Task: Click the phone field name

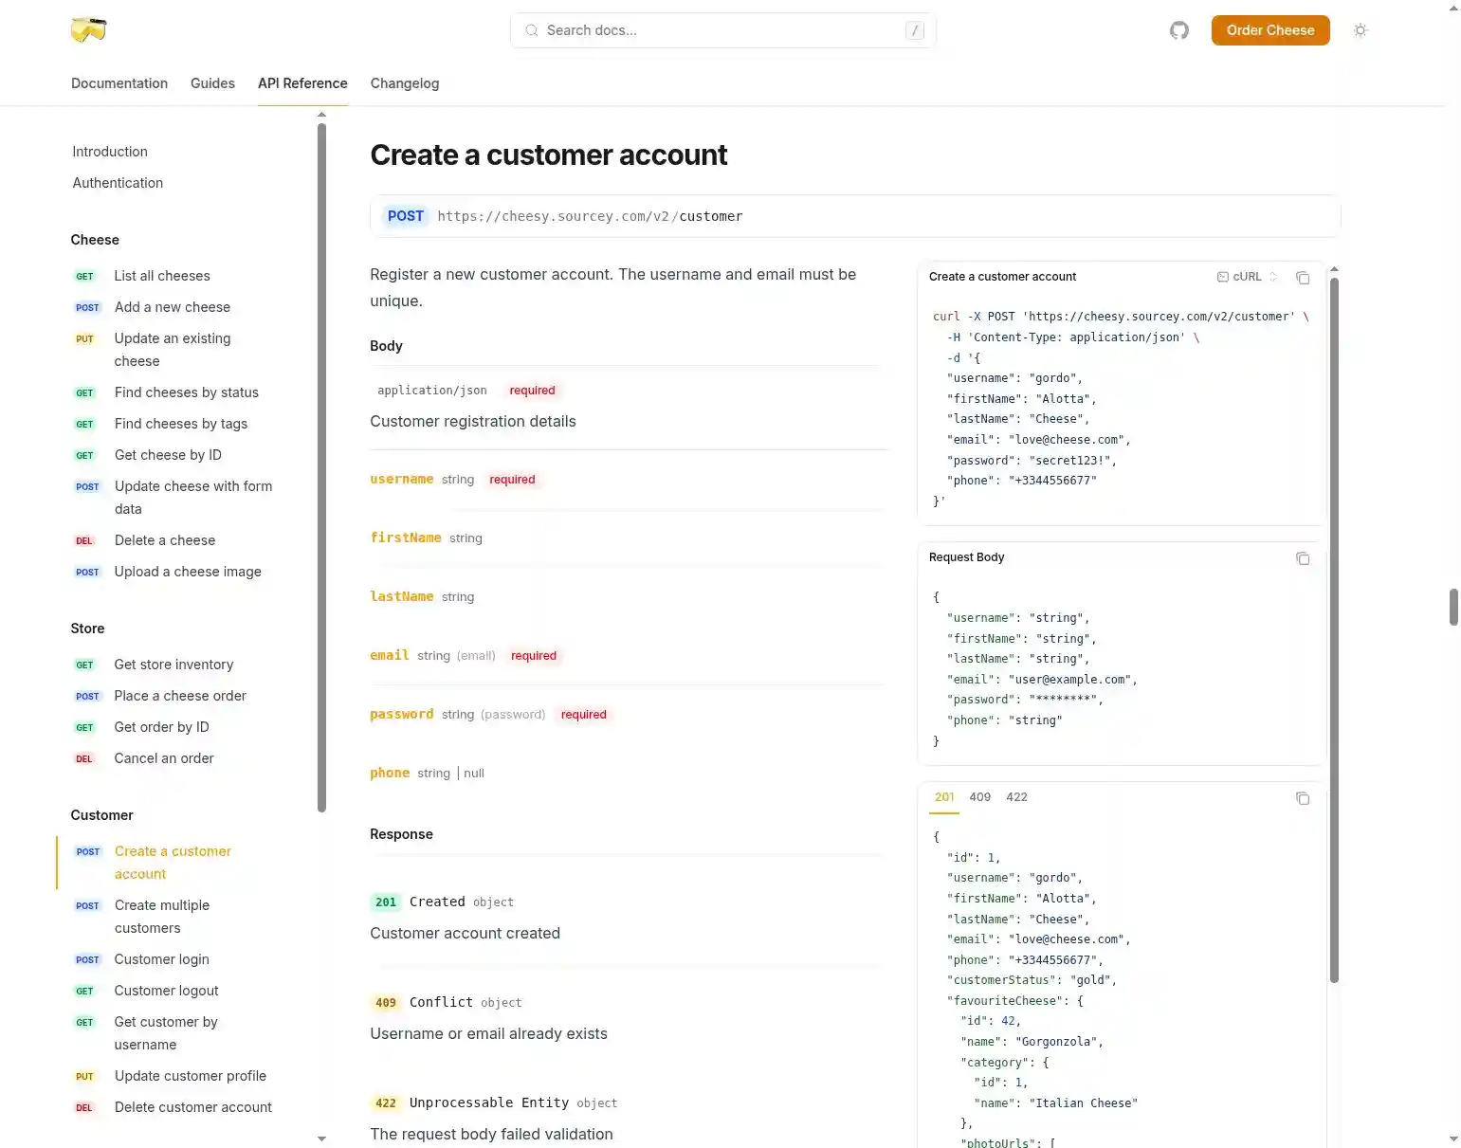Action: (x=390, y=774)
